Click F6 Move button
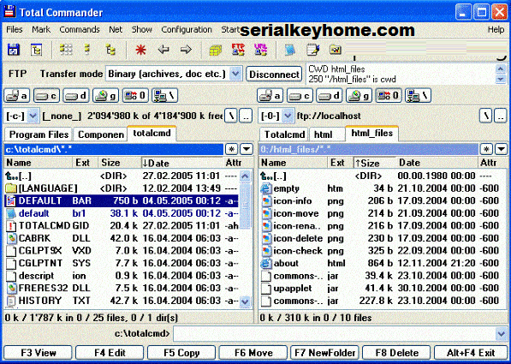Image resolution: width=511 pixels, height=364 pixels. pos(253,353)
